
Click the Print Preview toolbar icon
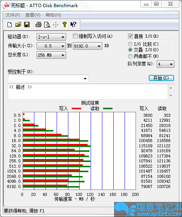point(47,25)
